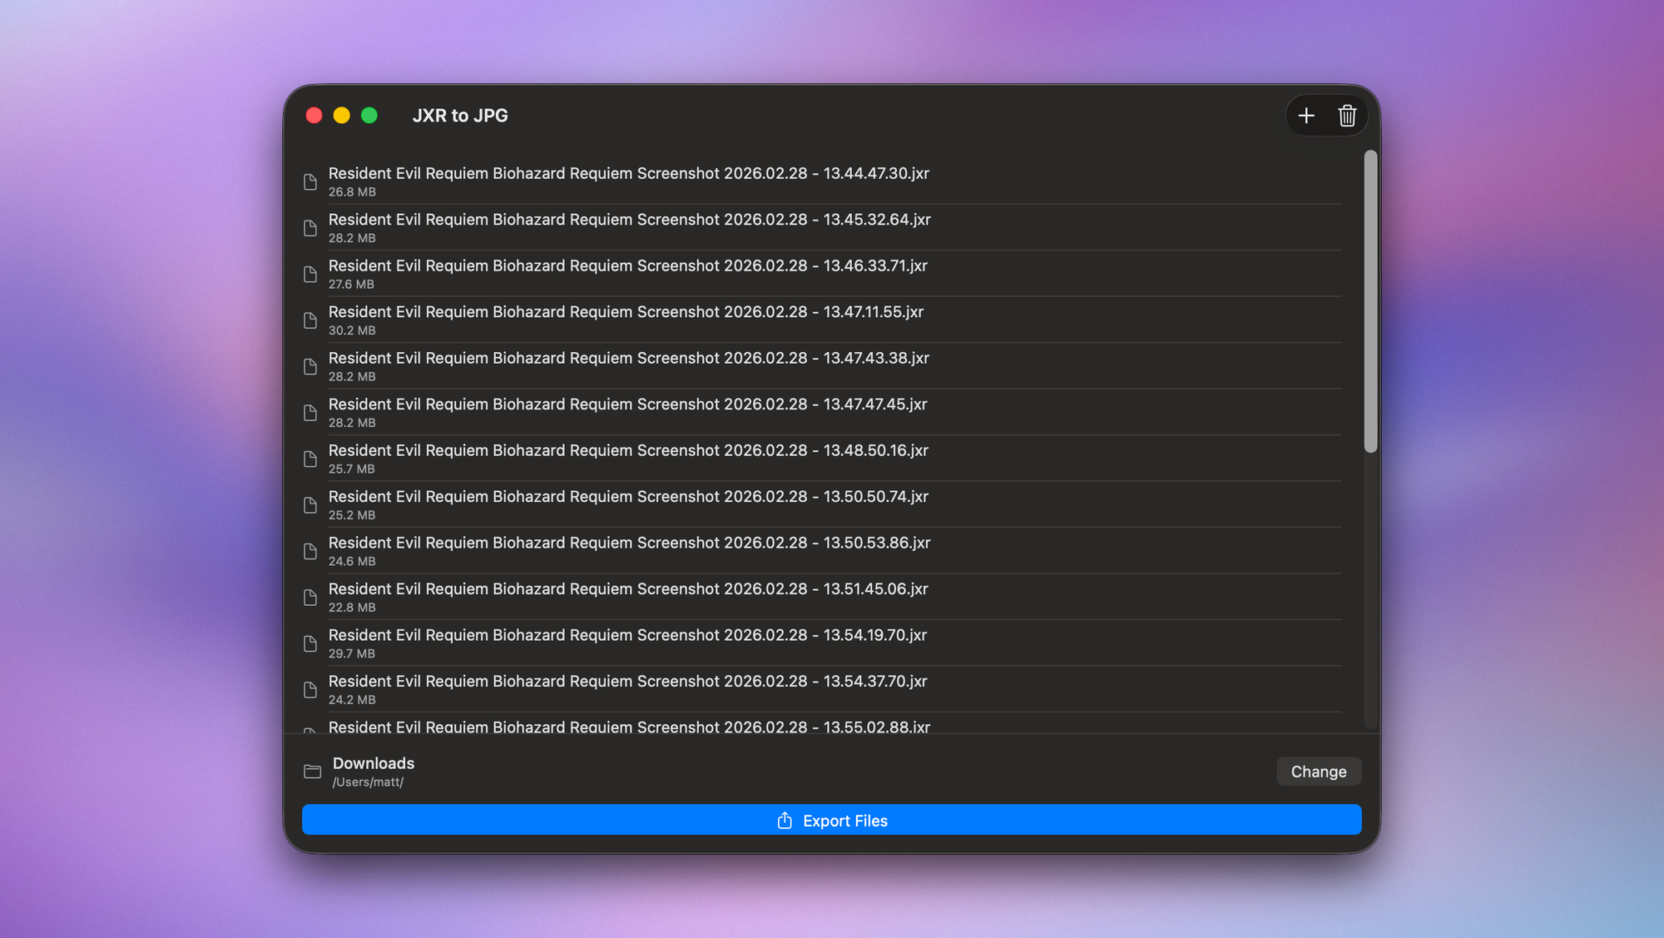
Task: Click the Downloads folder icon
Action: click(313, 772)
